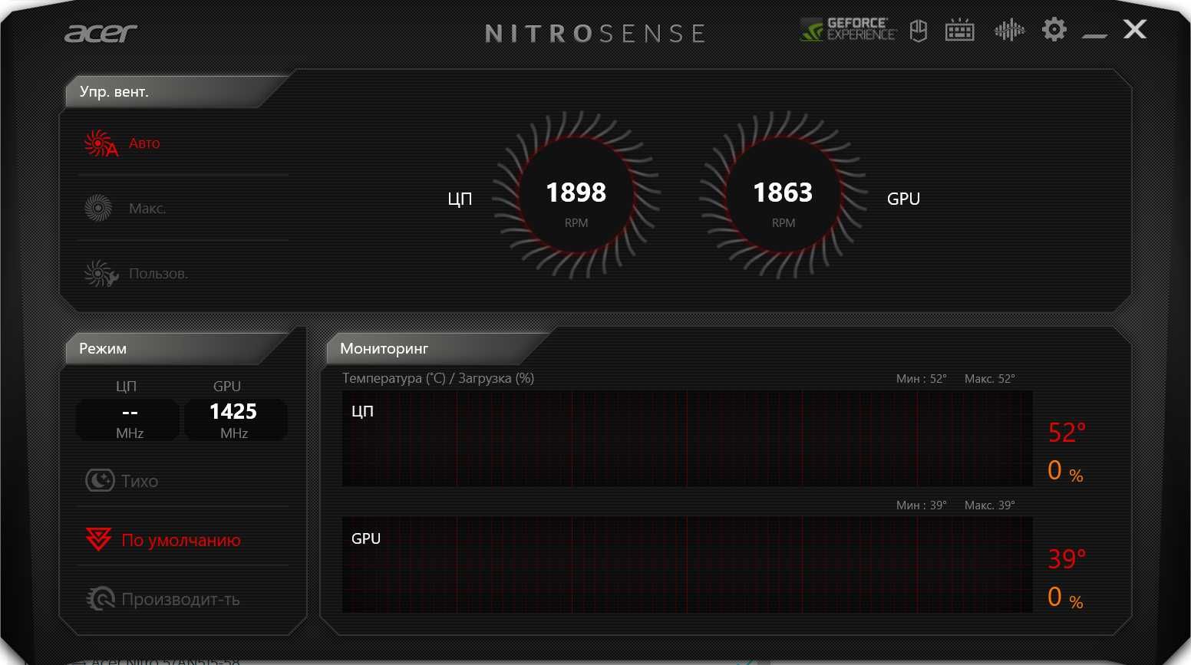Minimize the NitroSense window
Viewport: 1191px width, 665px height.
[x=1094, y=35]
